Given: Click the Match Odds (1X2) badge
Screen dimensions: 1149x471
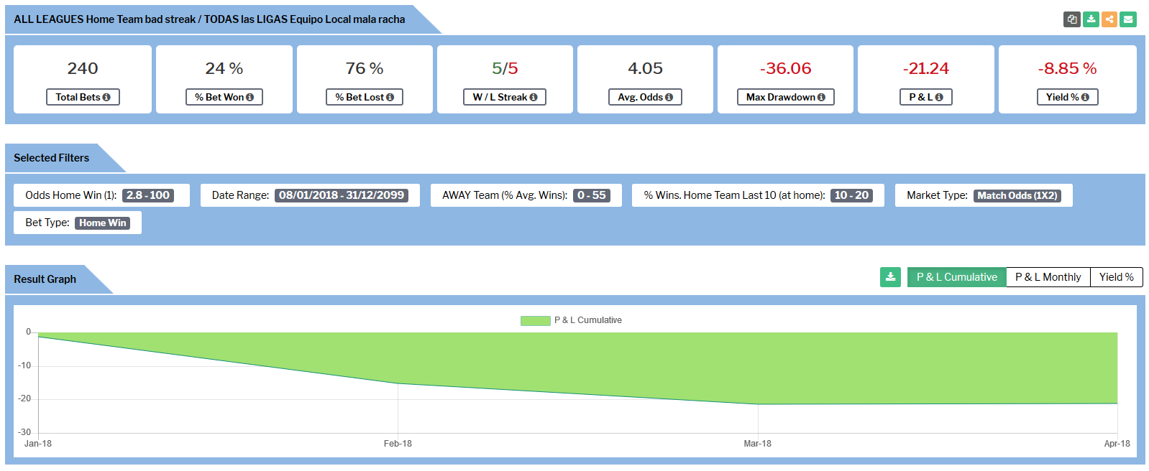Looking at the screenshot, I should (1017, 195).
